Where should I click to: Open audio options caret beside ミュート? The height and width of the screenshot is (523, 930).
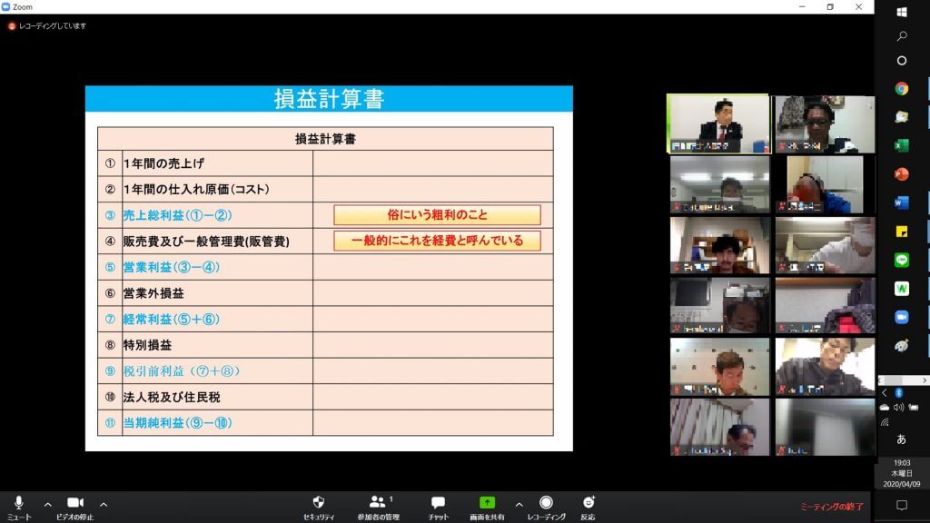tap(47, 504)
